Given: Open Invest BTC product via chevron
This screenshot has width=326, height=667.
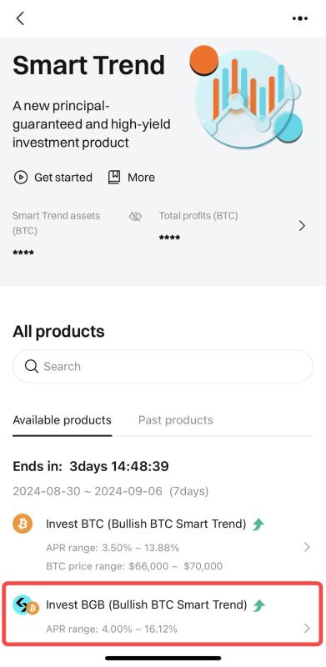Looking at the screenshot, I should click(x=308, y=547).
